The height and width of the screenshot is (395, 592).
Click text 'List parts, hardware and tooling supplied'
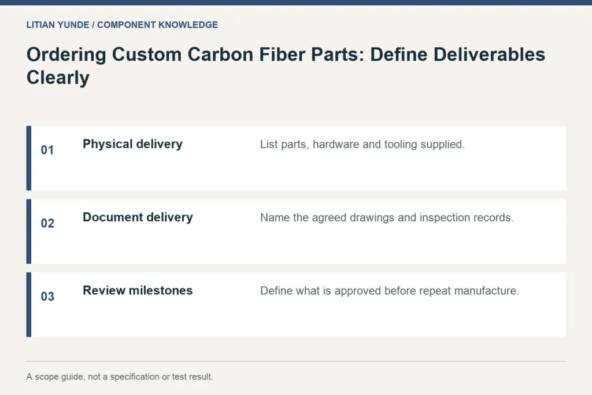pos(362,144)
